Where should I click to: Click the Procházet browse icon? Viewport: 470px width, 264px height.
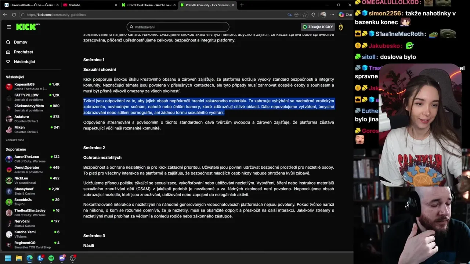[8, 52]
